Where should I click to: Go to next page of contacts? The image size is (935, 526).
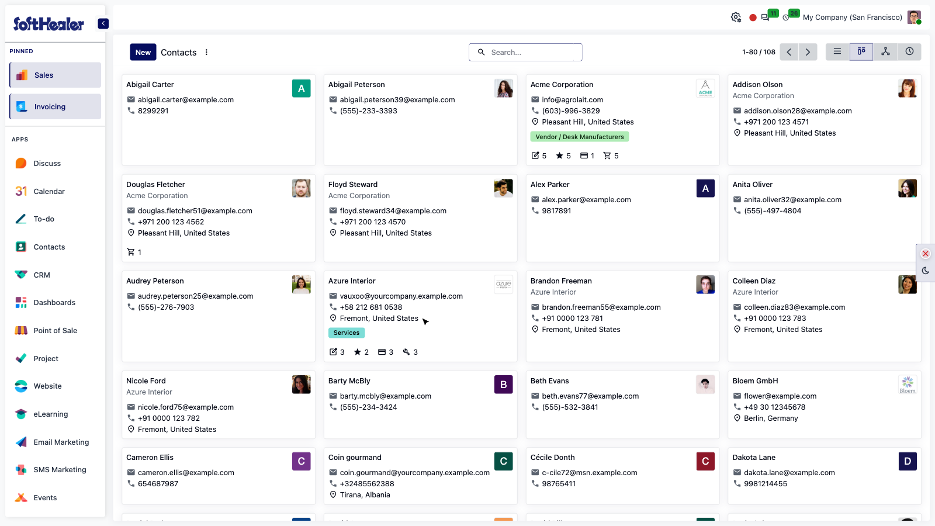point(808,52)
